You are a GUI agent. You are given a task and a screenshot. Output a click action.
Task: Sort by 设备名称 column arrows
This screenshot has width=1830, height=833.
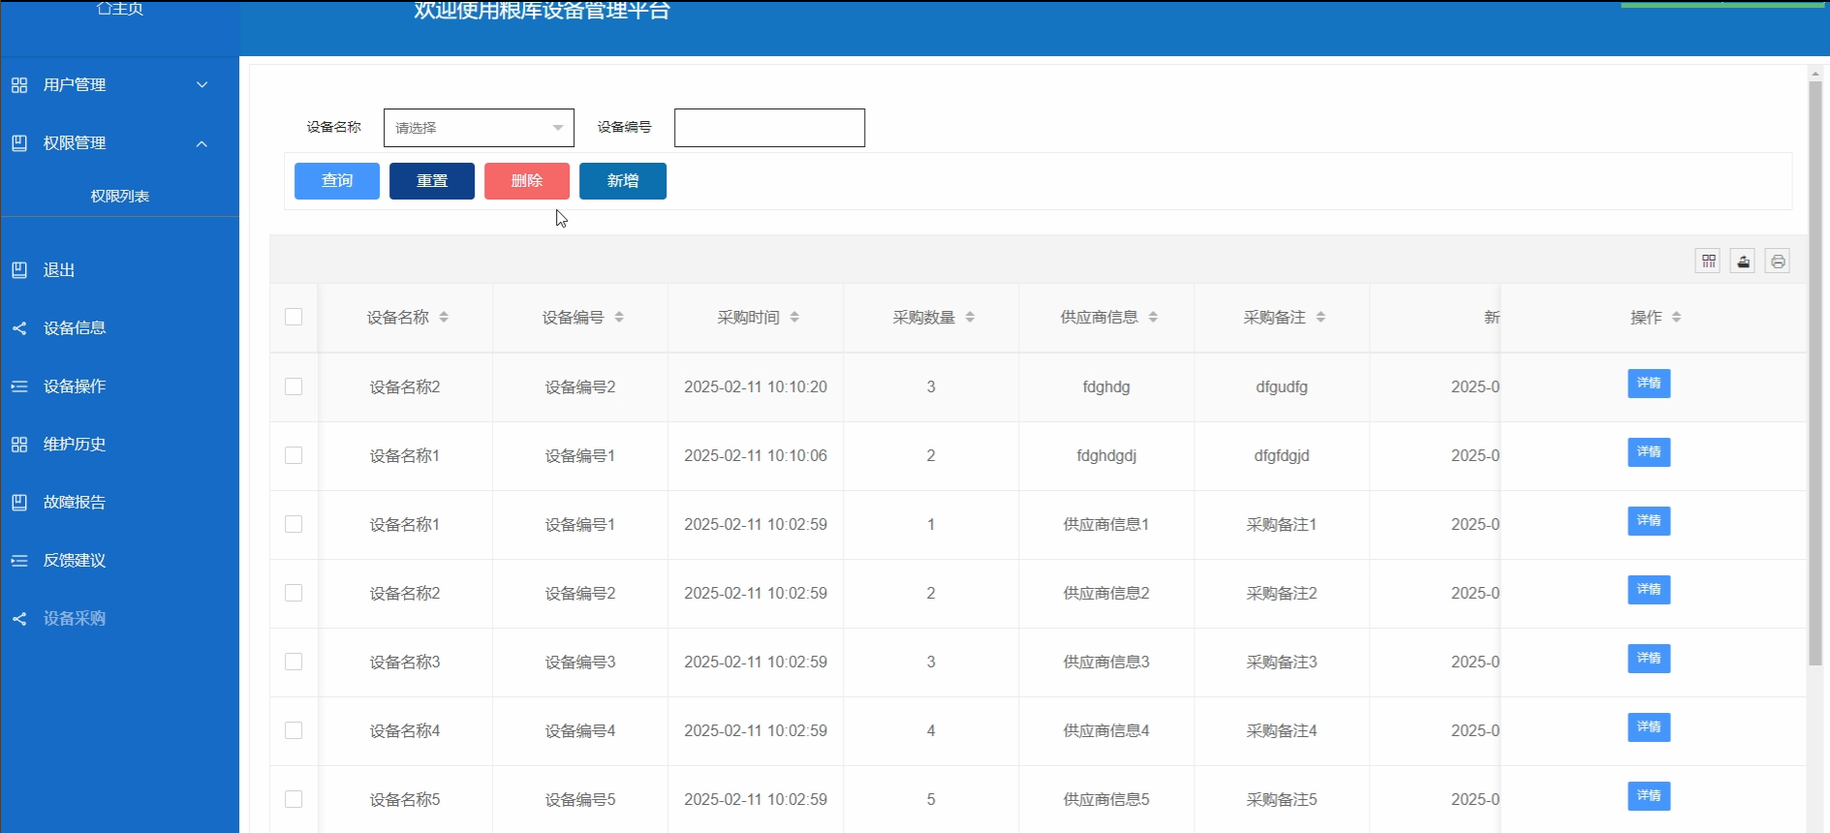click(x=444, y=318)
